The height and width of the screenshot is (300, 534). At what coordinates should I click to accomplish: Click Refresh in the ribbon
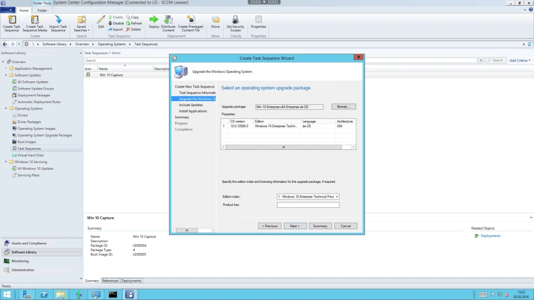[x=134, y=23]
